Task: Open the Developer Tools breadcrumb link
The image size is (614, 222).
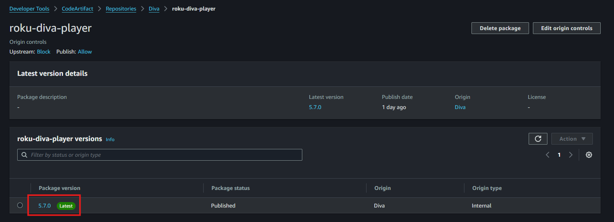Action: point(29,9)
